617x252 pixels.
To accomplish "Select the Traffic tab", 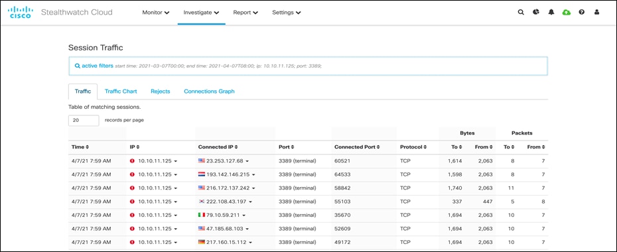I will coord(83,92).
